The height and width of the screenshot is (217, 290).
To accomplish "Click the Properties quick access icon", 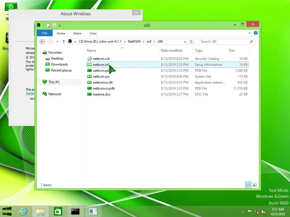I will (x=48, y=25).
